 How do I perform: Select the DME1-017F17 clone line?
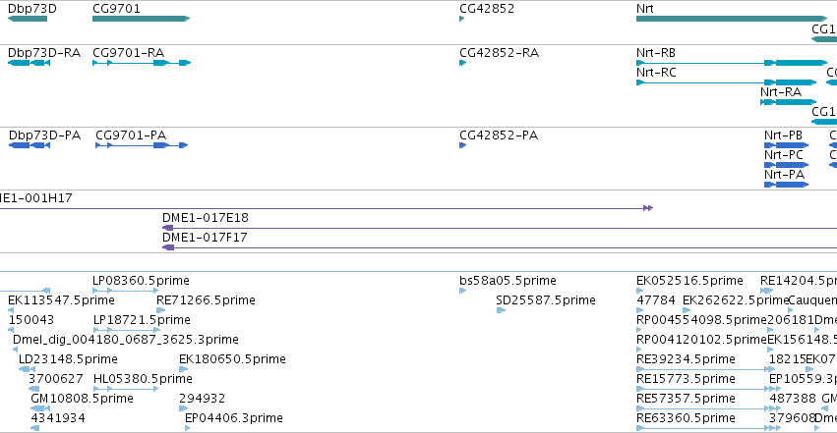(499, 248)
